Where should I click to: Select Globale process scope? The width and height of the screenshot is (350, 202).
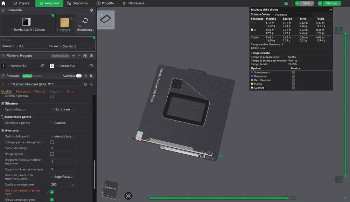click(27, 76)
